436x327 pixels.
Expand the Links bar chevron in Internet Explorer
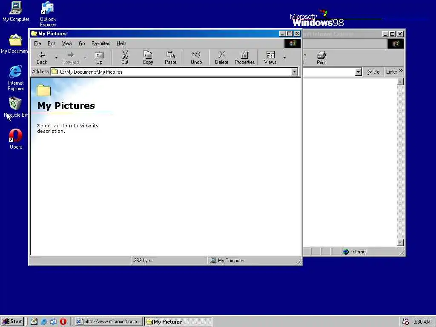401,71
